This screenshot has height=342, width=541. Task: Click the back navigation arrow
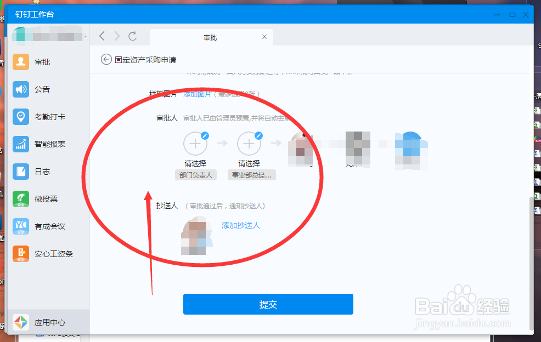pos(102,36)
